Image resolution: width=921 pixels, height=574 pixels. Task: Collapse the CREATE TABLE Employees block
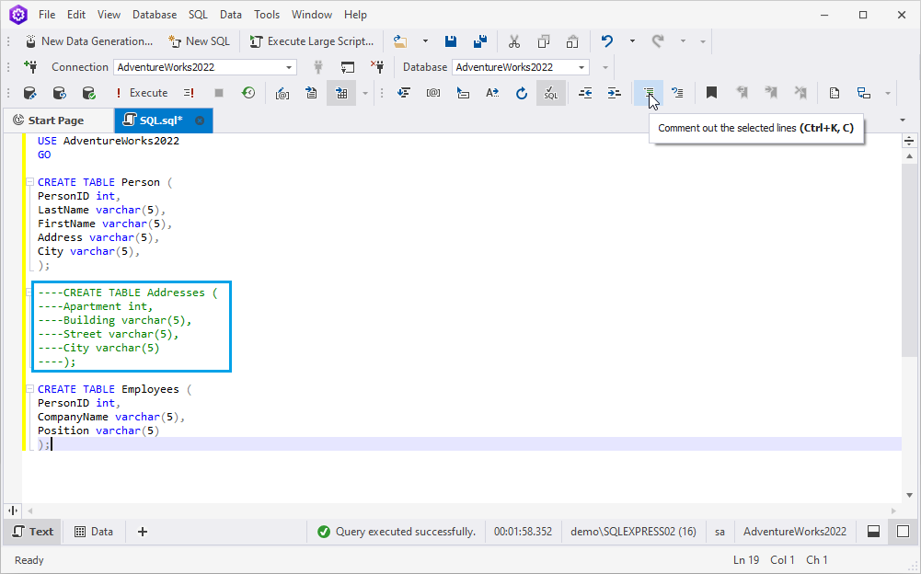[29, 389]
